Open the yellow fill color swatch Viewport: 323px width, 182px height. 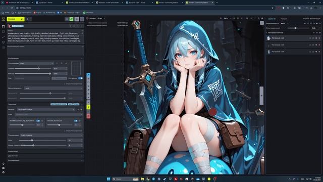tap(88, 107)
